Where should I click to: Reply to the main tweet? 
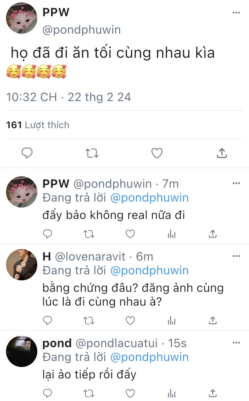pos(27,153)
